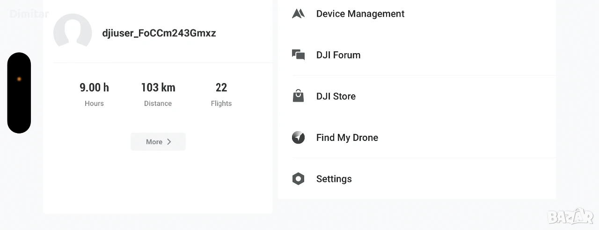Click the More button under flight stats
Screen dimensions: 599x230
tap(158, 142)
